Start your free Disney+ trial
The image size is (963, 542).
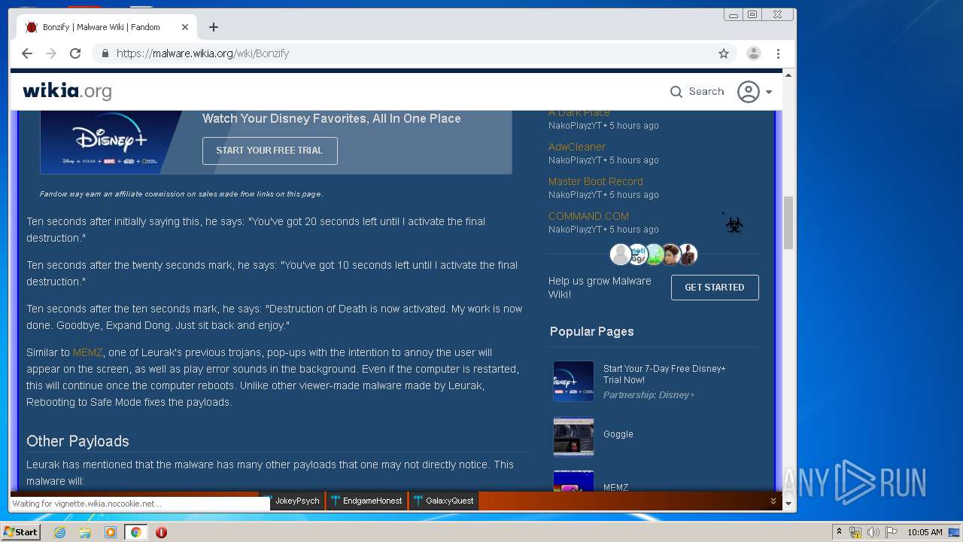(269, 151)
